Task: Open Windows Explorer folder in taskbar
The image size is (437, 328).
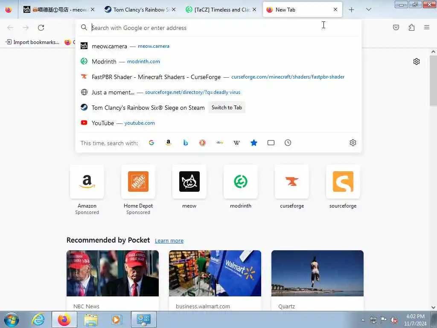Action: tap(91, 319)
